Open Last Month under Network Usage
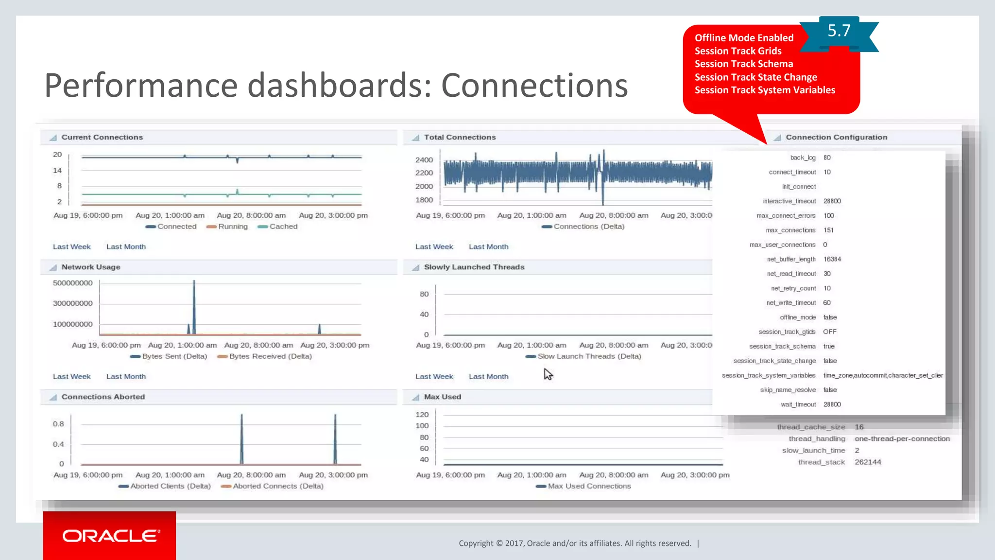Viewport: 995px width, 560px height. pos(126,376)
